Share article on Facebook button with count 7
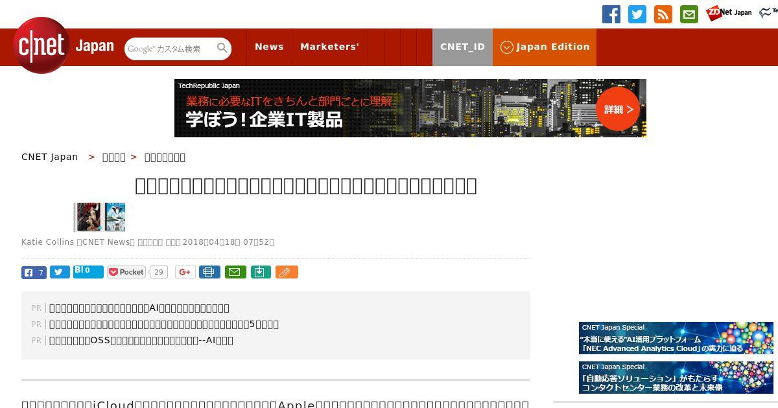 pyautogui.click(x=34, y=272)
